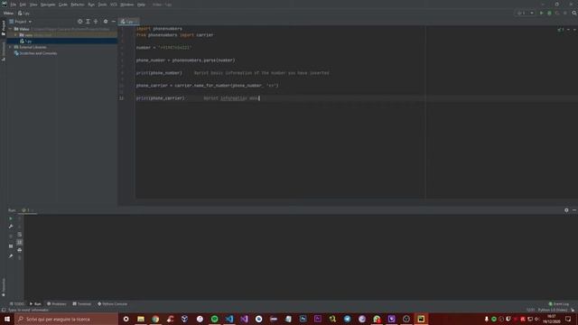Open the TODO tool window tab
Image resolution: width=578 pixels, height=325 pixels.
pyautogui.click(x=17, y=304)
